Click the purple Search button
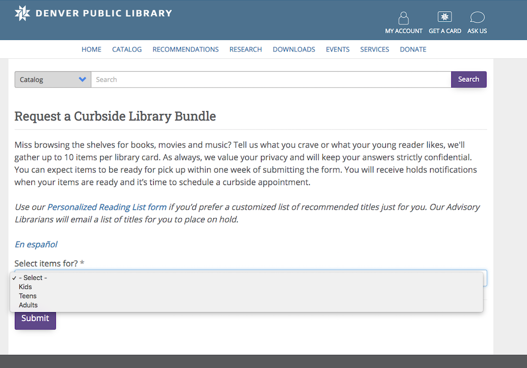This screenshot has width=527, height=368. click(x=469, y=79)
